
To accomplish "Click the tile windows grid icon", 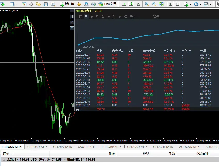I will 161,4.
